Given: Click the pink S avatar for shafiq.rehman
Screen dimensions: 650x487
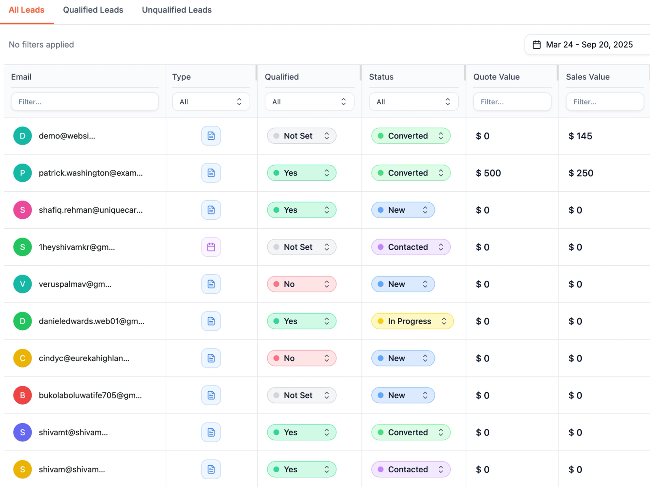Looking at the screenshot, I should (x=23, y=210).
